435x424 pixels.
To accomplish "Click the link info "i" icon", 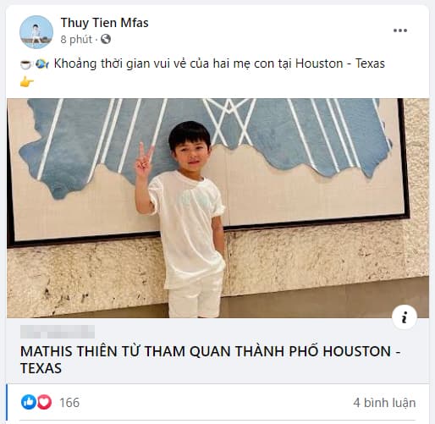I will point(405,317).
